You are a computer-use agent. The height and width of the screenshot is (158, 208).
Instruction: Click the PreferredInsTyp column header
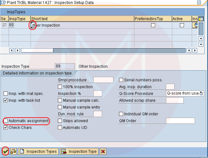pyautogui.click(x=152, y=19)
